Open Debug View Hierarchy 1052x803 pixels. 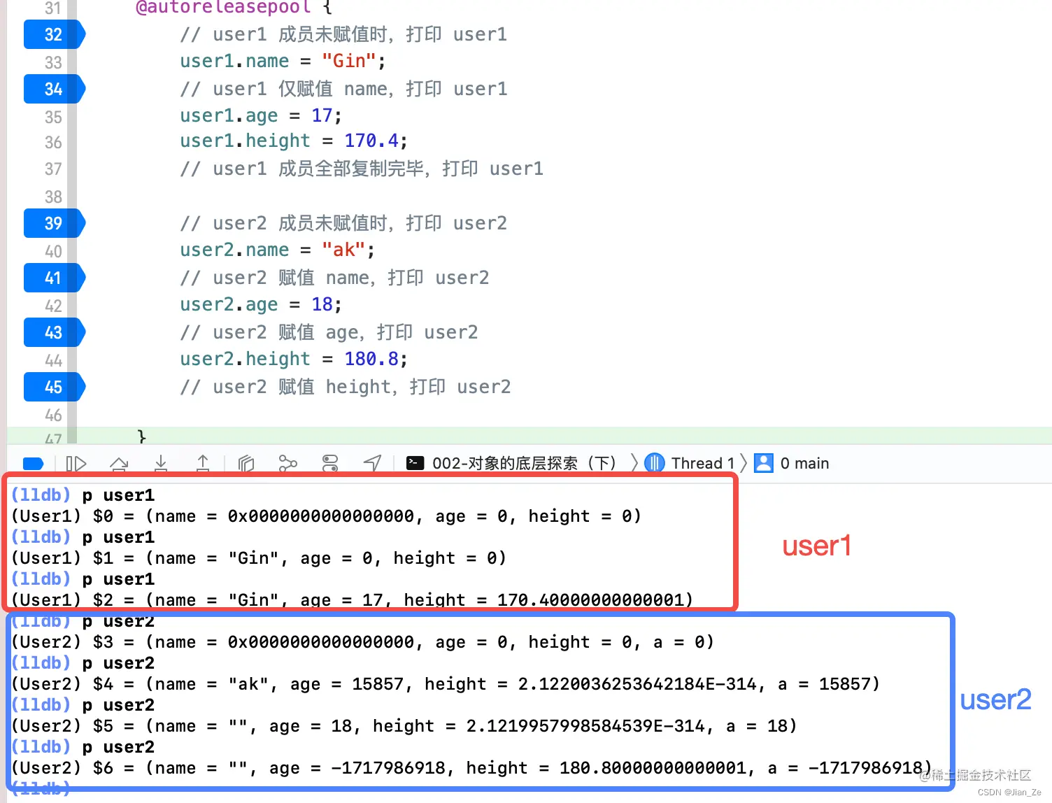point(246,464)
